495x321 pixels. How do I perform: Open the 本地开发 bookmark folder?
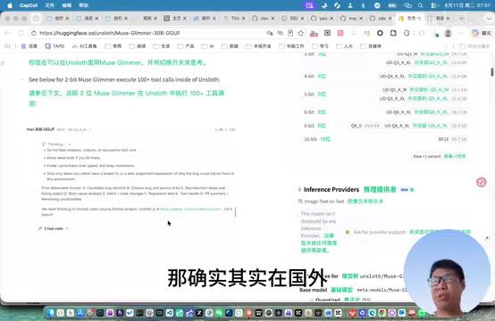tap(258, 46)
